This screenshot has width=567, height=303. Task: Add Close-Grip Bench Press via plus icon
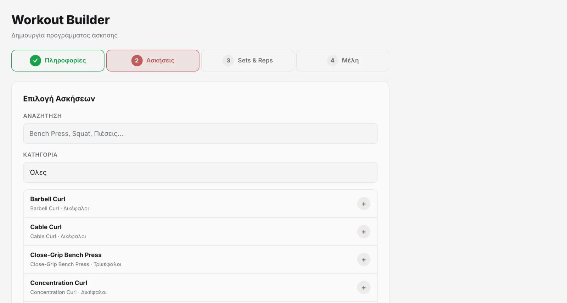(x=364, y=260)
